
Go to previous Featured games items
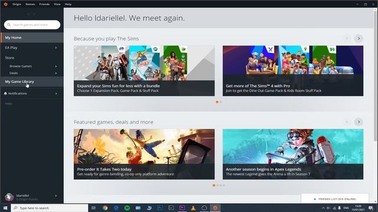(x=347, y=122)
